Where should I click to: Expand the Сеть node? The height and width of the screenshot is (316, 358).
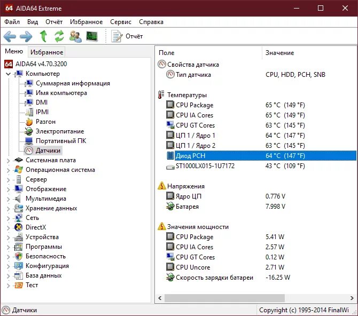point(8,218)
